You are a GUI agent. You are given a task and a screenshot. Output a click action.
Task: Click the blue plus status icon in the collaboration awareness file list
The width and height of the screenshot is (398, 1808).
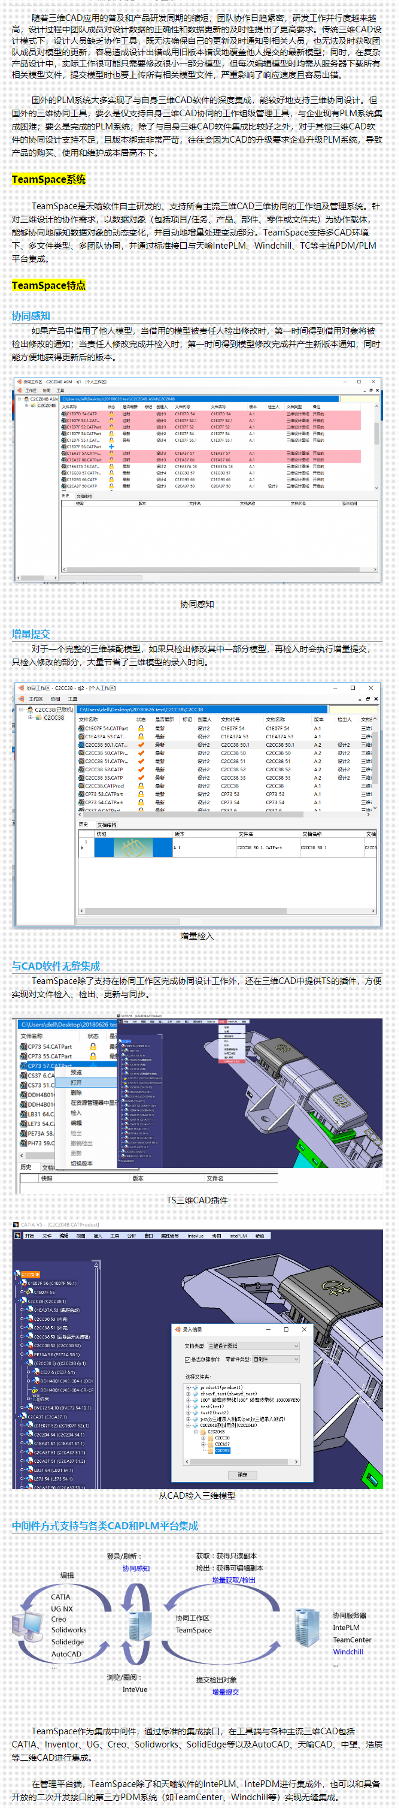[x=111, y=447]
